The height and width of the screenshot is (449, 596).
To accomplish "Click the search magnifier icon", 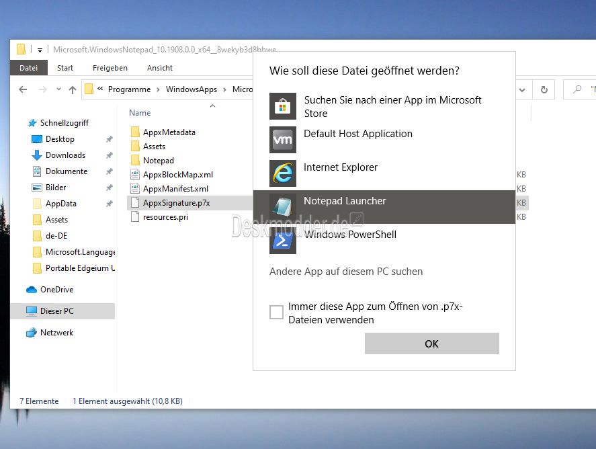I will coord(577,89).
